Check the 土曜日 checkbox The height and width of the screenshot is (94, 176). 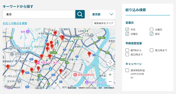tap(152, 29)
